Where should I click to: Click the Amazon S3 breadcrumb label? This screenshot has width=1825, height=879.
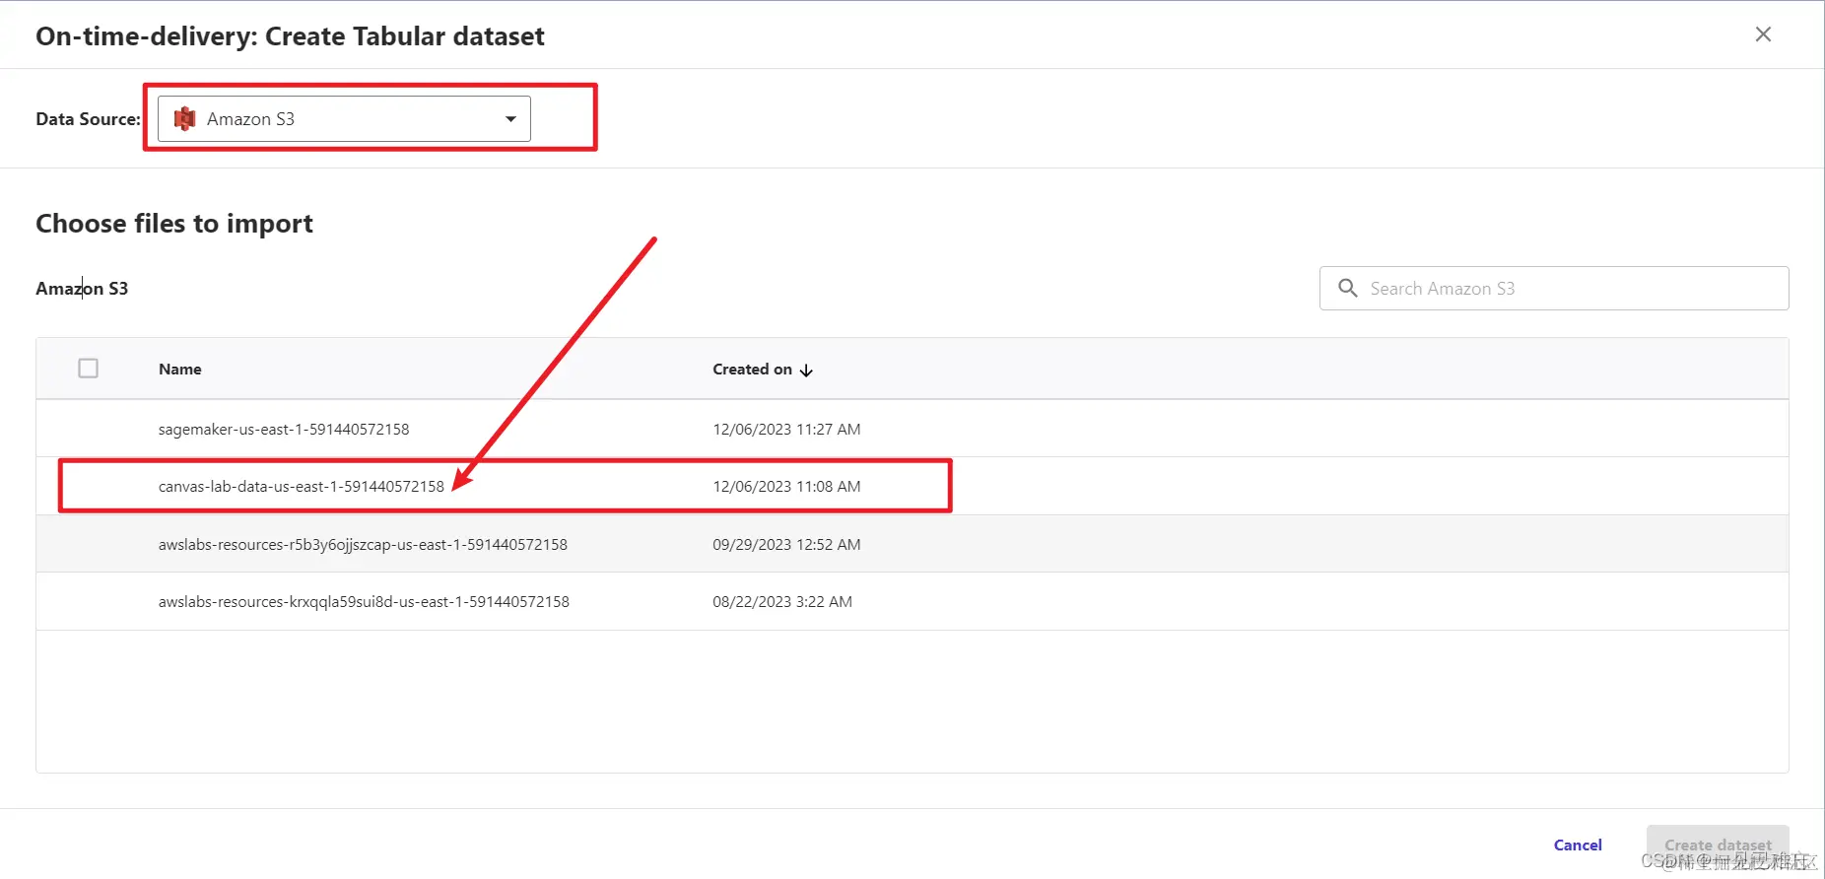click(82, 289)
